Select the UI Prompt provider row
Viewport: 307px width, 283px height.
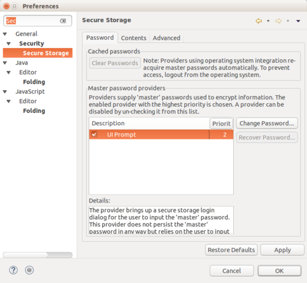161,134
